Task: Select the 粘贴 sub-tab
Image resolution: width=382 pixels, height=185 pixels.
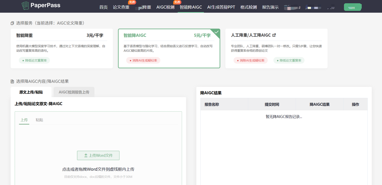Action: (39, 120)
